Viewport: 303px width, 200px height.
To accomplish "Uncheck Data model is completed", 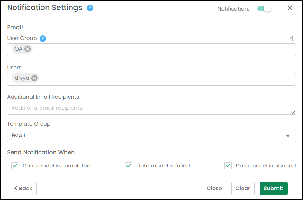I will [15, 166].
